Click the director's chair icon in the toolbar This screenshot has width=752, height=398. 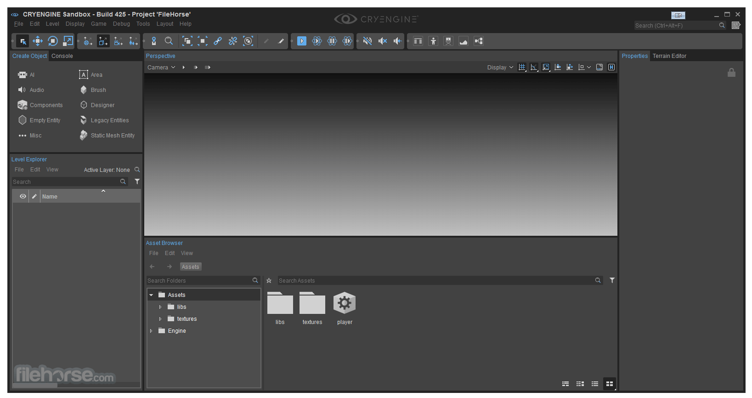tap(448, 41)
